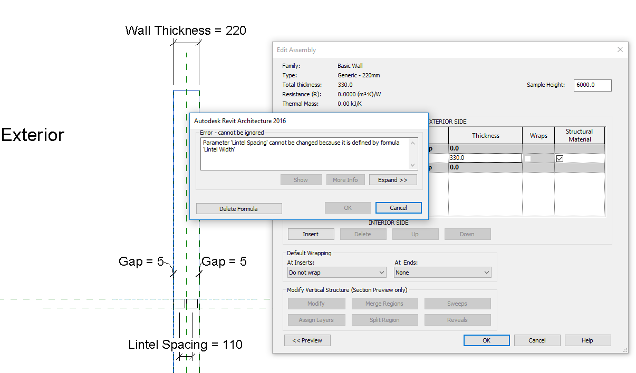Click the Structural Material column header
636x373 pixels.
pyautogui.click(x=580, y=135)
